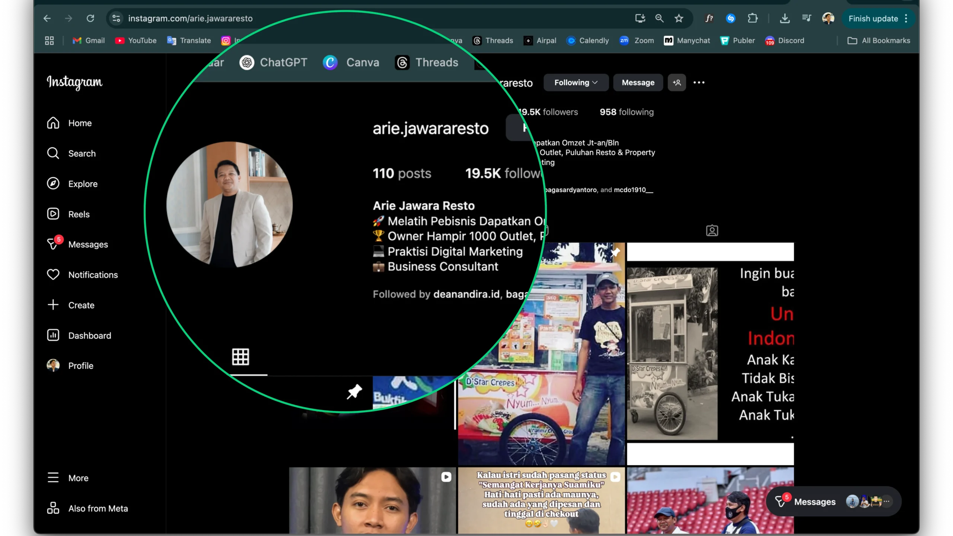The image size is (953, 536).
Task: Open the f? extension icon
Action: coord(710,18)
